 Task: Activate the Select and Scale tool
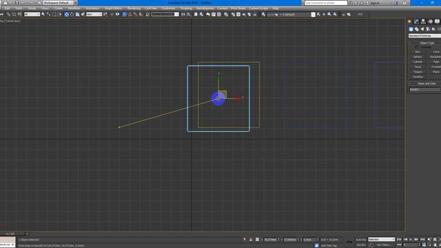click(x=78, y=14)
